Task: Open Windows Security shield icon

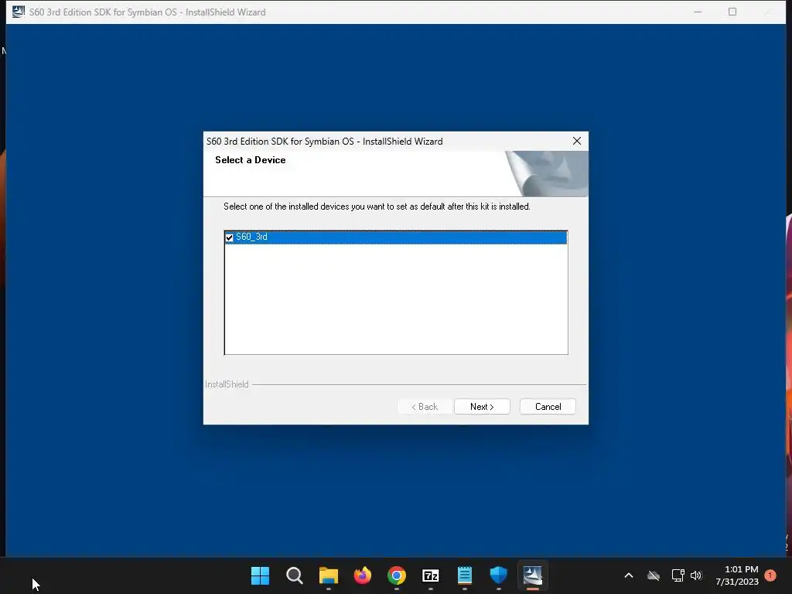Action: click(x=499, y=575)
